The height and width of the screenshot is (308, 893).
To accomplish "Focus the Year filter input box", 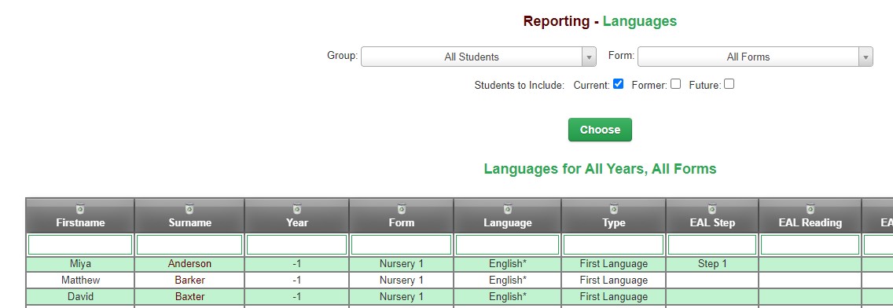I will tap(296, 245).
